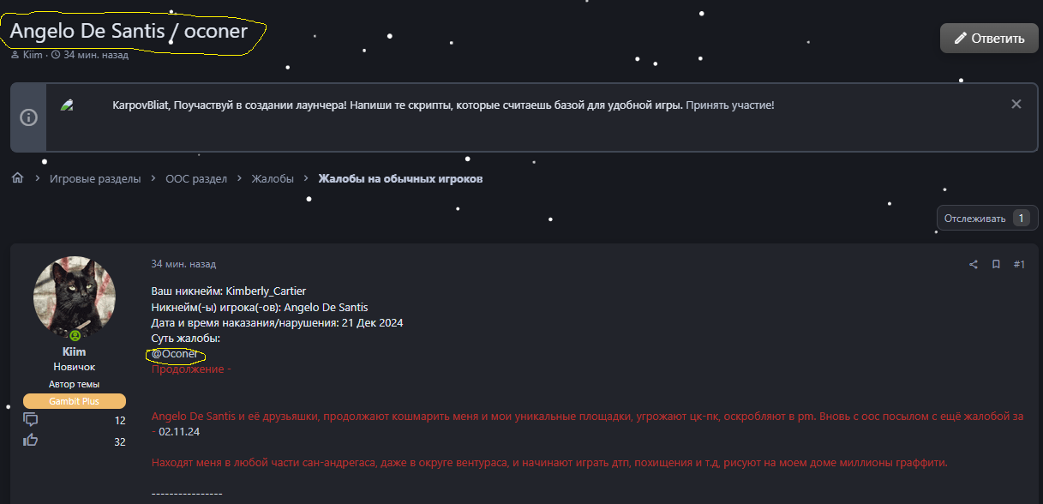1043x504 pixels.
Task: Click the info icon in the notice banner
Action: 28,117
